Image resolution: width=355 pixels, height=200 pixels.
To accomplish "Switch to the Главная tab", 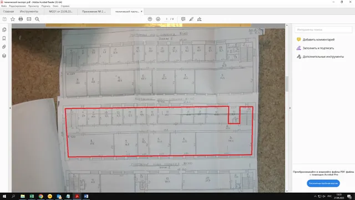I will tap(9, 11).
